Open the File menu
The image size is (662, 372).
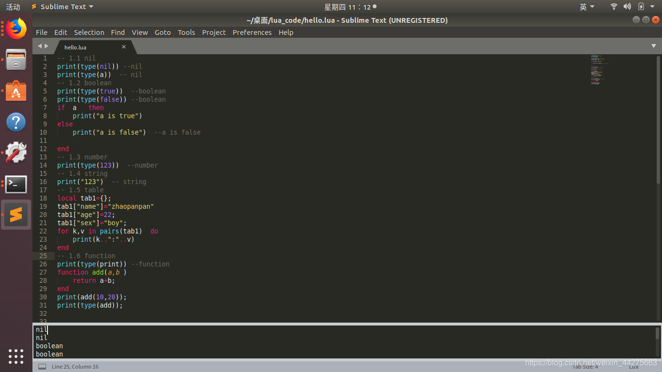(x=42, y=32)
